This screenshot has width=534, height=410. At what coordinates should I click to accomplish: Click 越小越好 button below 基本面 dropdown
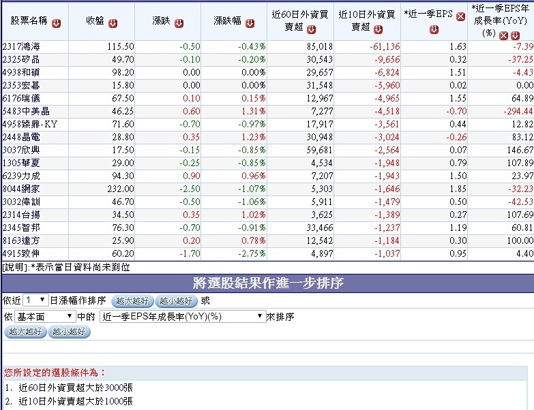pyautogui.click(x=69, y=332)
